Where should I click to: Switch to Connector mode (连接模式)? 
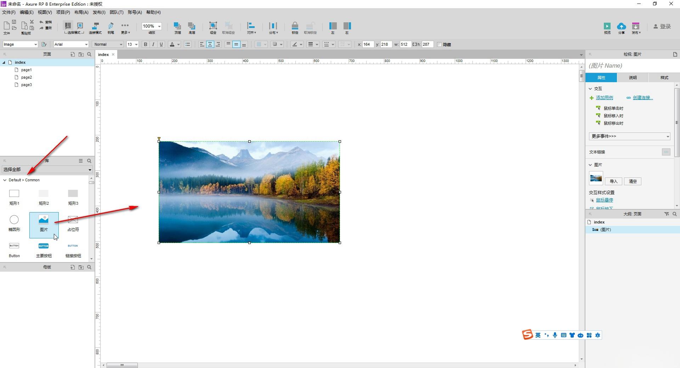[95, 26]
